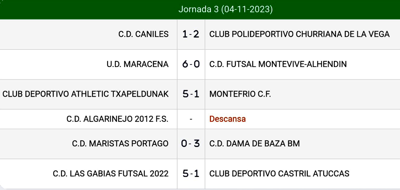Image resolution: width=400 pixels, height=190 pixels.
Task: Click the date 04-11-2023 in the header
Action: point(247,9)
